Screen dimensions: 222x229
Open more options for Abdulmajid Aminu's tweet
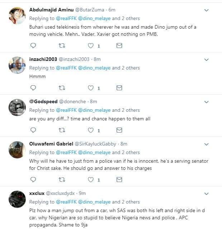[x=206, y=10]
